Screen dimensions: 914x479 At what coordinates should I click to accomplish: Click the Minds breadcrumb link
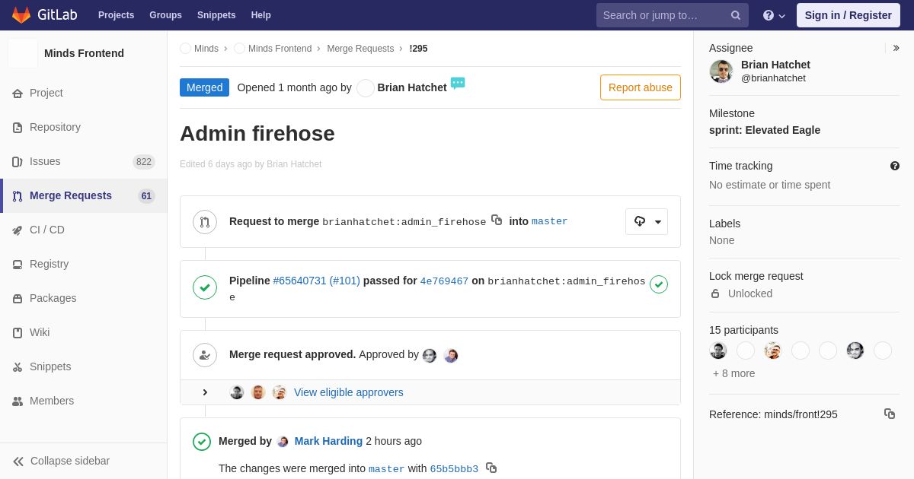(206, 49)
